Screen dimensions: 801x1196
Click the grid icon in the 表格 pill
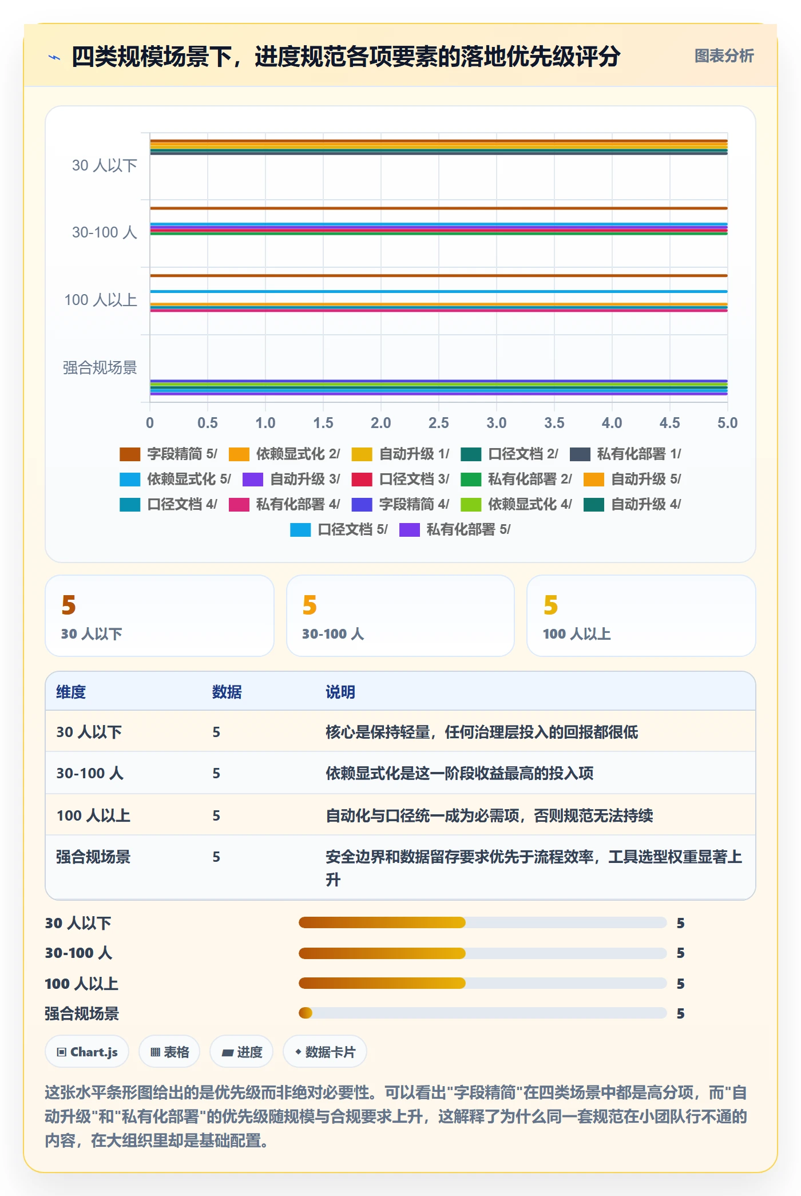[155, 1052]
